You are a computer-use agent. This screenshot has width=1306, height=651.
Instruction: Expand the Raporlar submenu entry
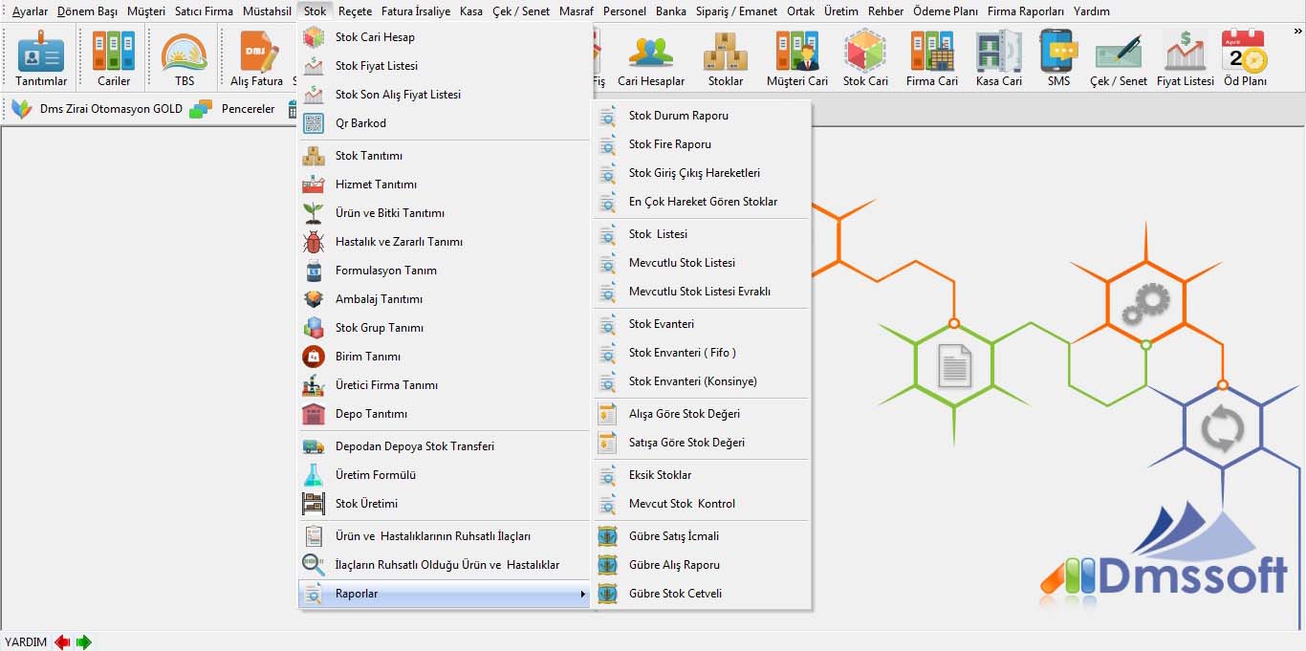click(x=444, y=594)
